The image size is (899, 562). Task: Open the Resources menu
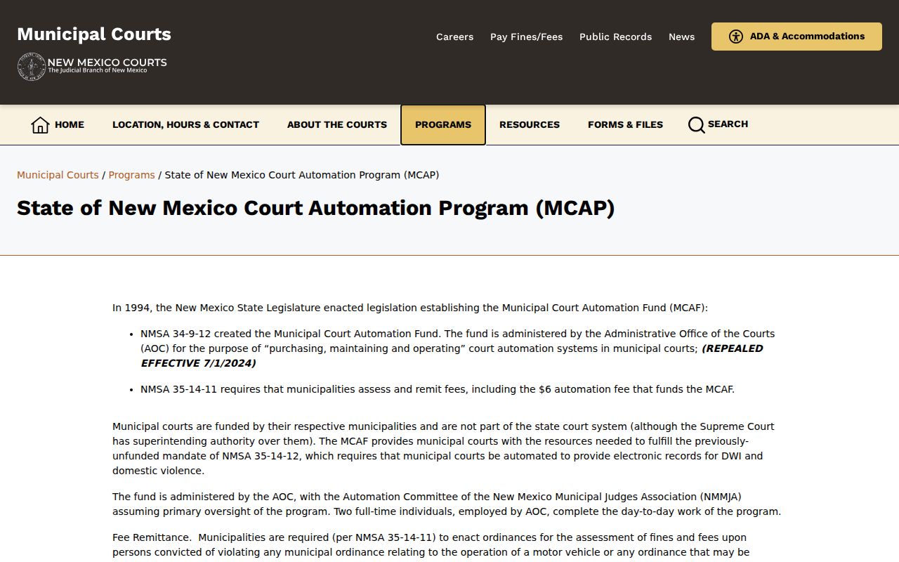coord(530,125)
